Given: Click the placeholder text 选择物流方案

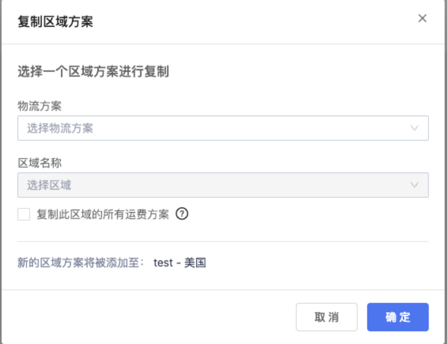Looking at the screenshot, I should (x=60, y=128).
